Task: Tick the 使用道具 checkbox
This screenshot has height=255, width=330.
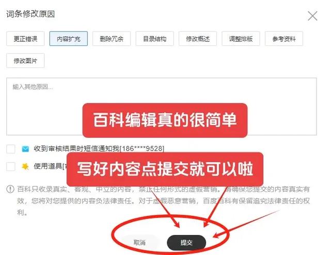Action: coord(11,166)
